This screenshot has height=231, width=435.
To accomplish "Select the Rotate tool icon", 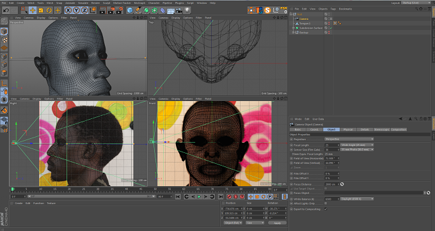I will [49, 10].
